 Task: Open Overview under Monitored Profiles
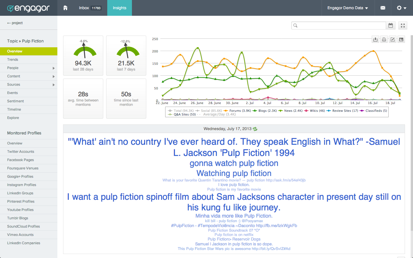[x=29, y=143]
